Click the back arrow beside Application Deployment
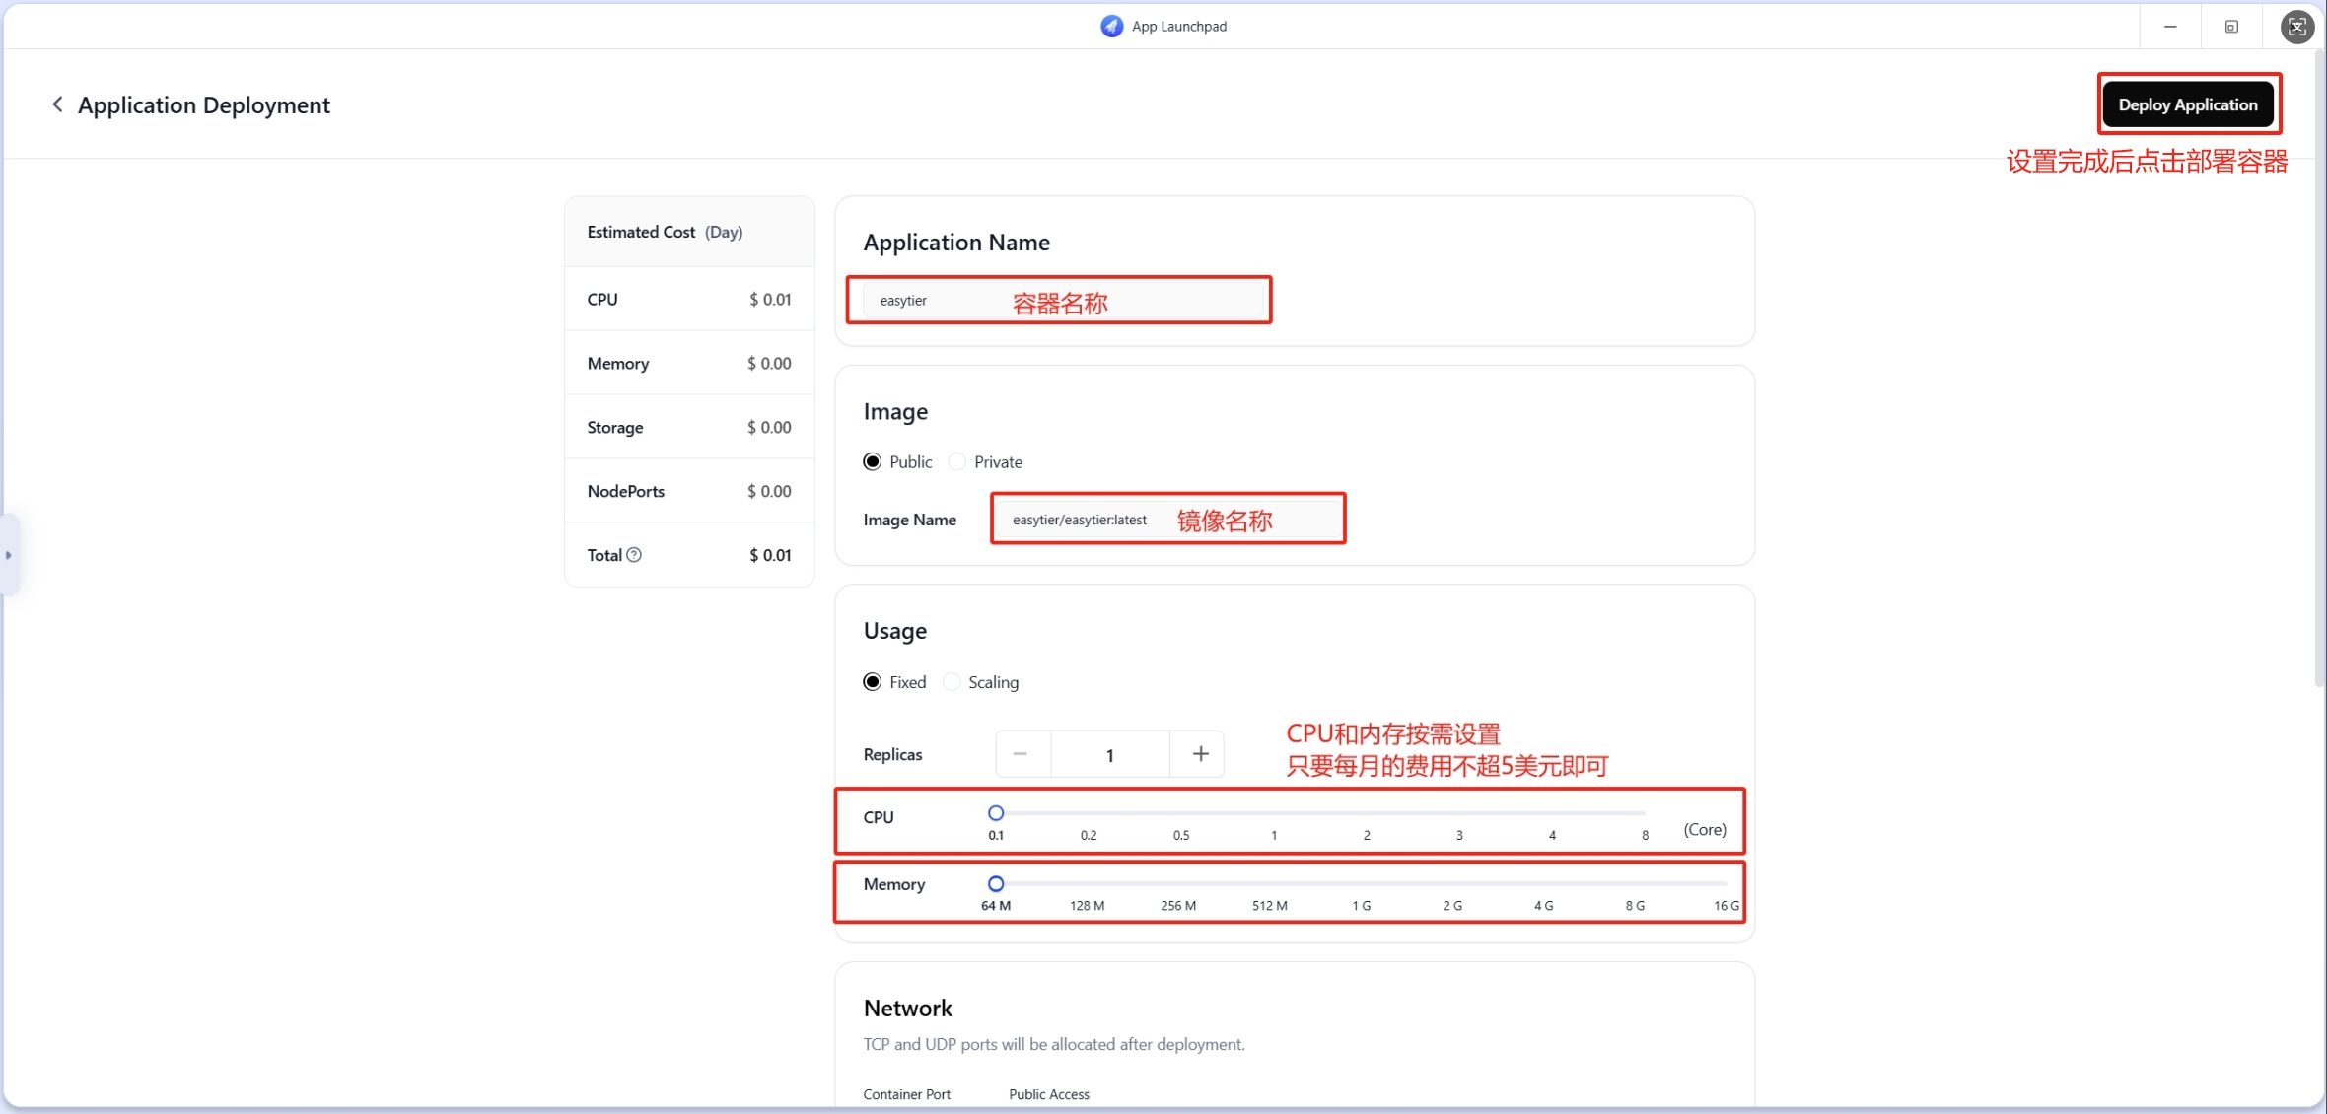The width and height of the screenshot is (2327, 1114). (57, 104)
